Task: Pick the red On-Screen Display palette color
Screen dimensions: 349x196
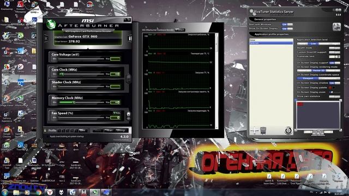Action: pos(330,88)
